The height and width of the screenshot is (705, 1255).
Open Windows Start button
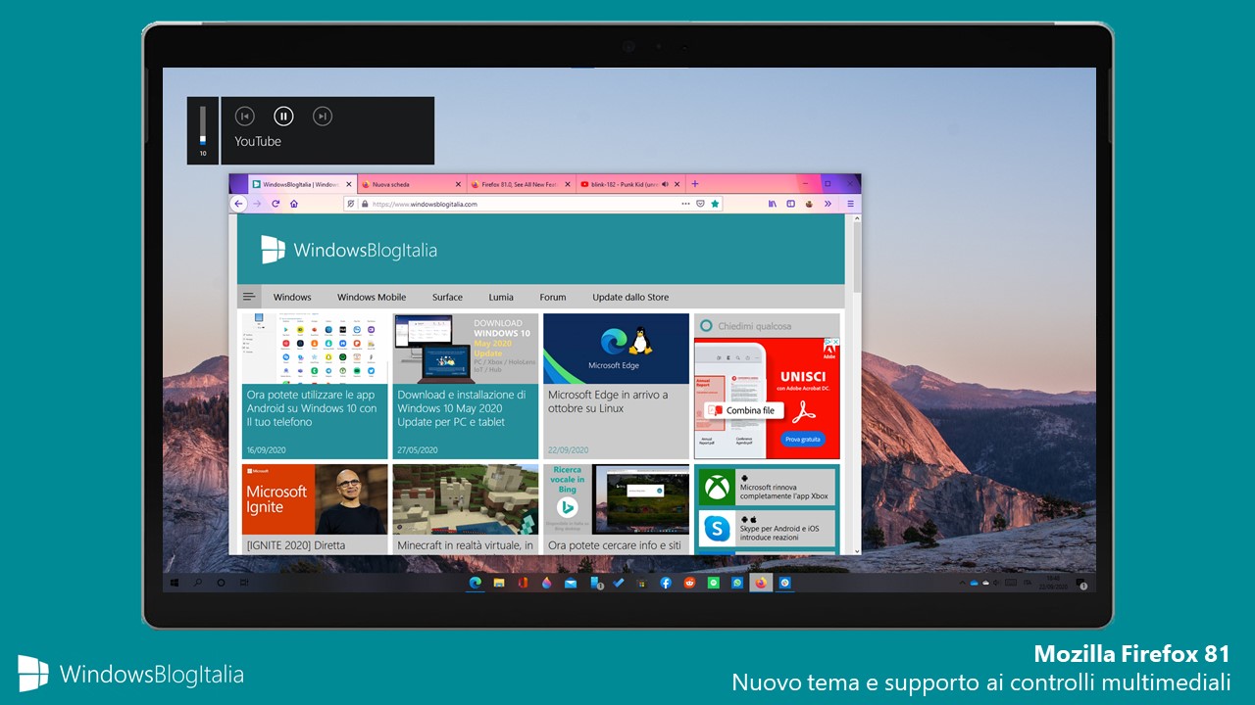tap(175, 583)
